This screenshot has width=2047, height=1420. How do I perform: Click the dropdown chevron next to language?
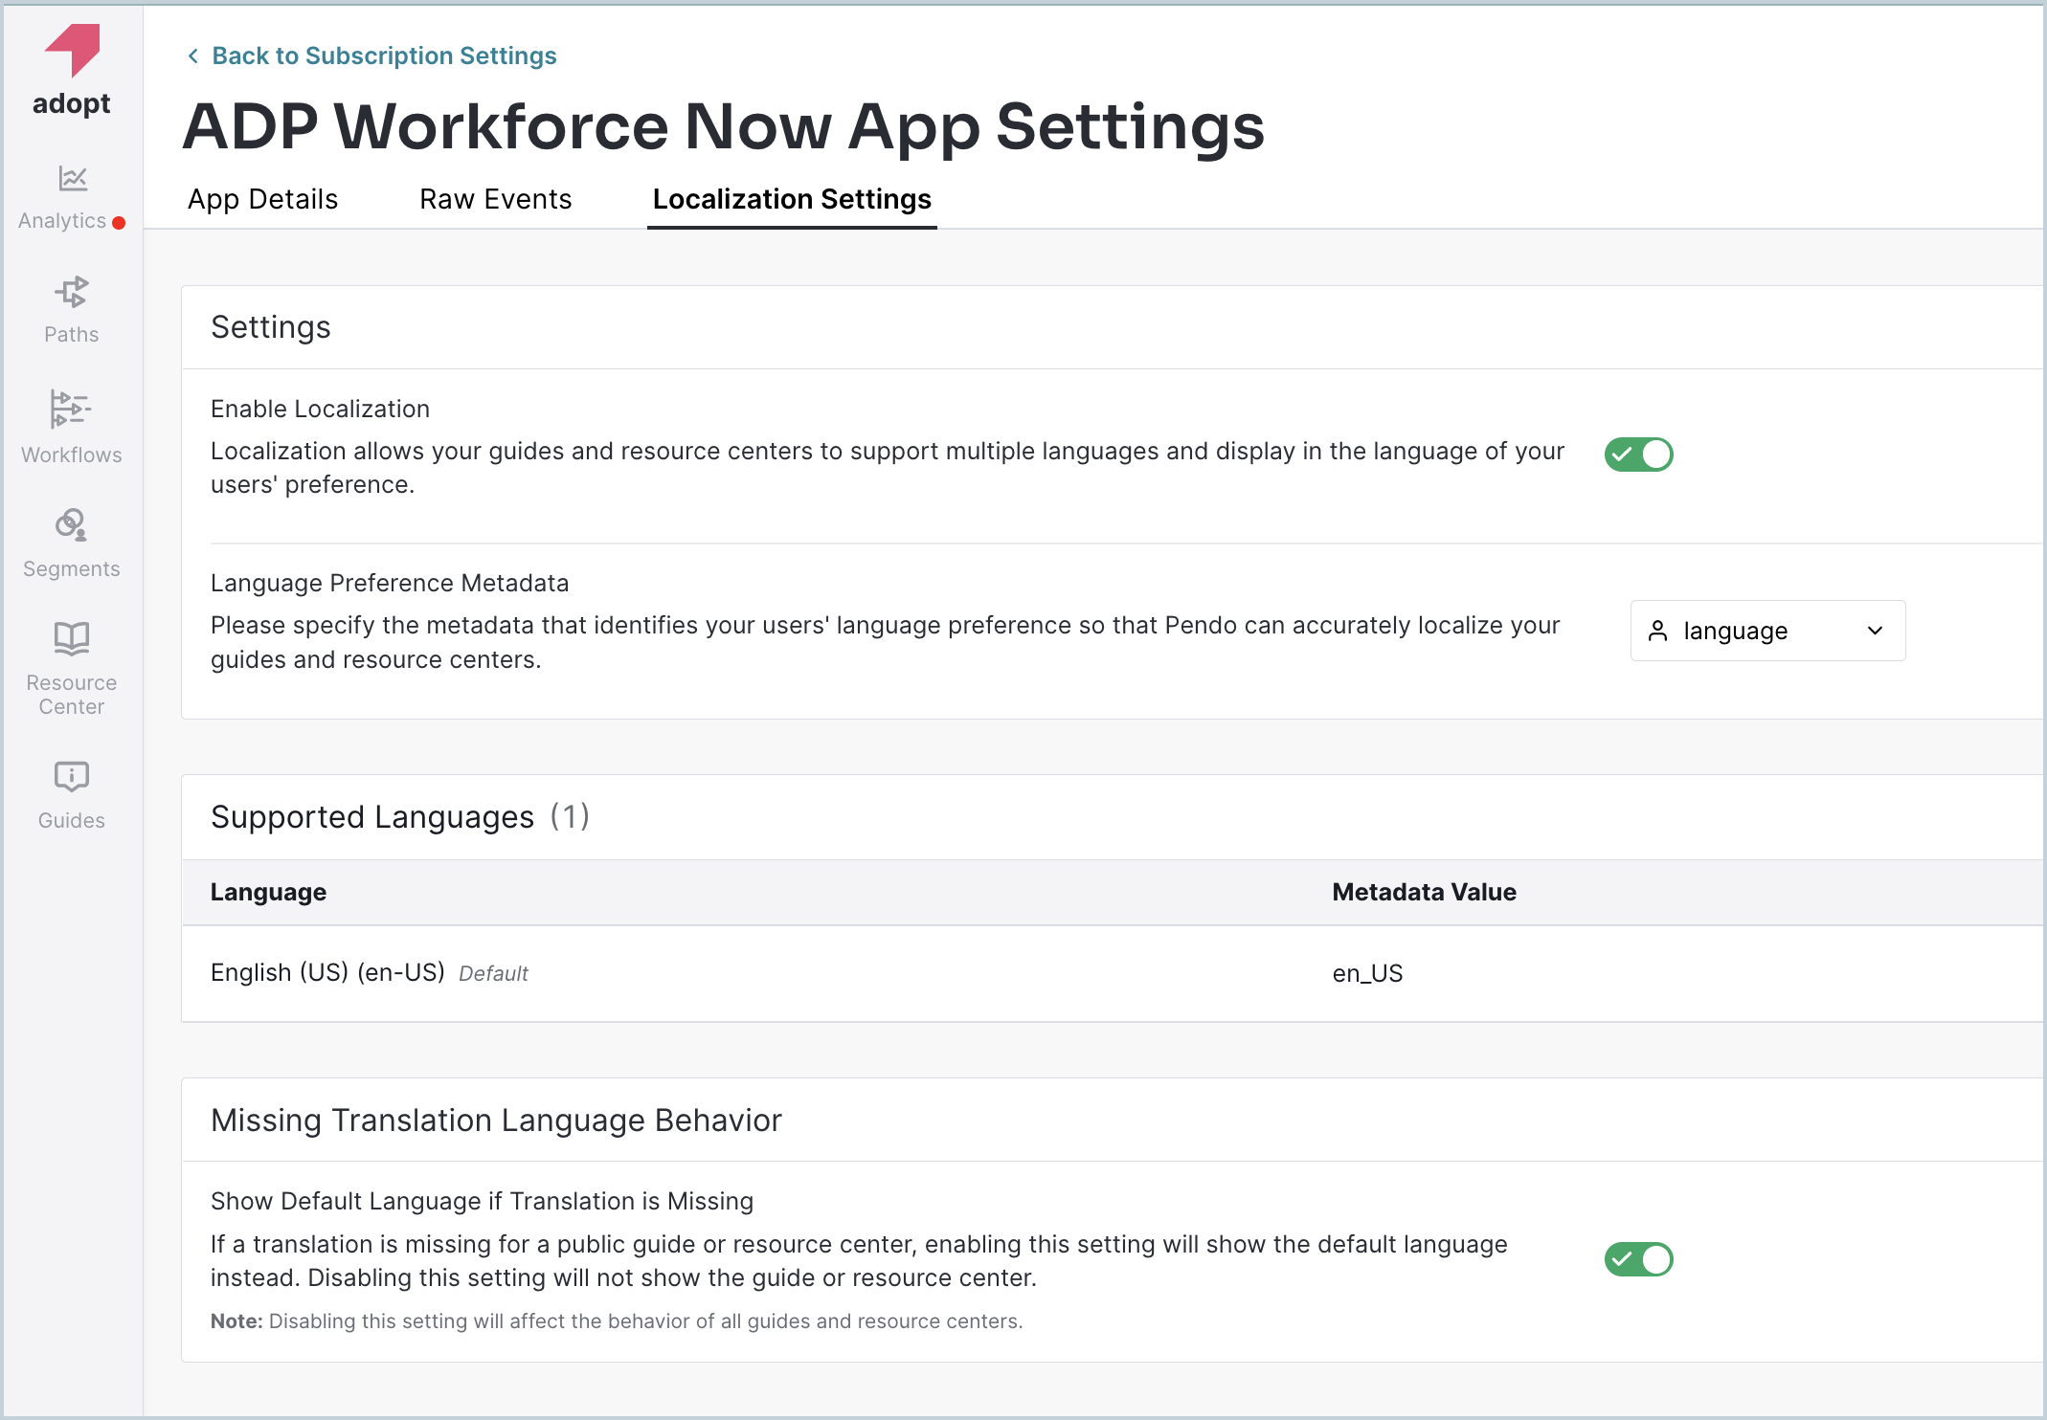pyautogui.click(x=1875, y=631)
